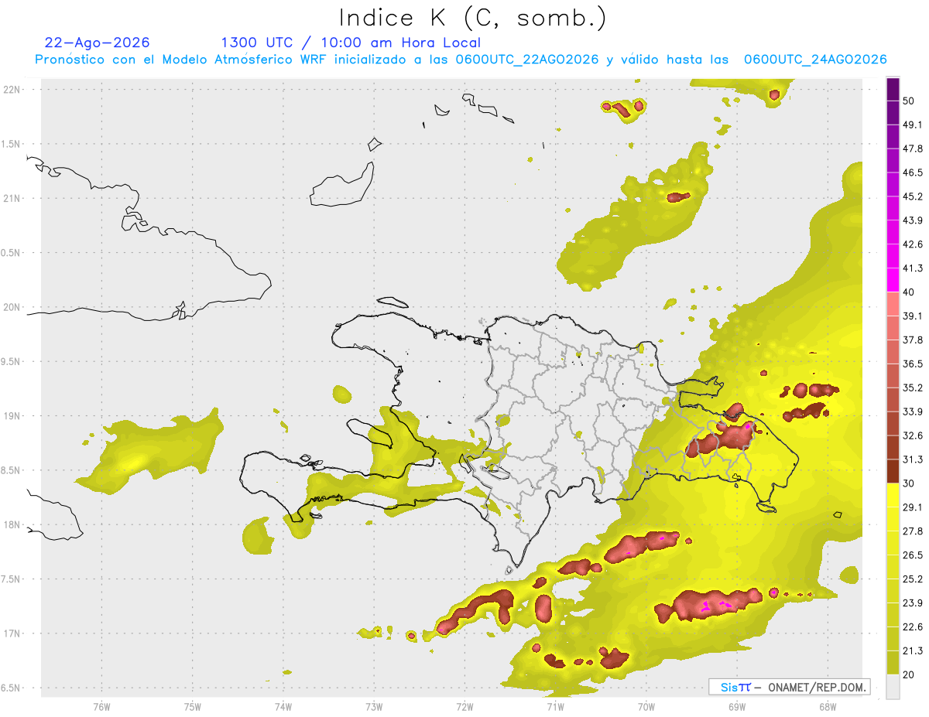Pick the dark purple swatch above 50

point(893,90)
